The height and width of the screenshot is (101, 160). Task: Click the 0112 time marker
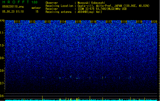(32, 22)
